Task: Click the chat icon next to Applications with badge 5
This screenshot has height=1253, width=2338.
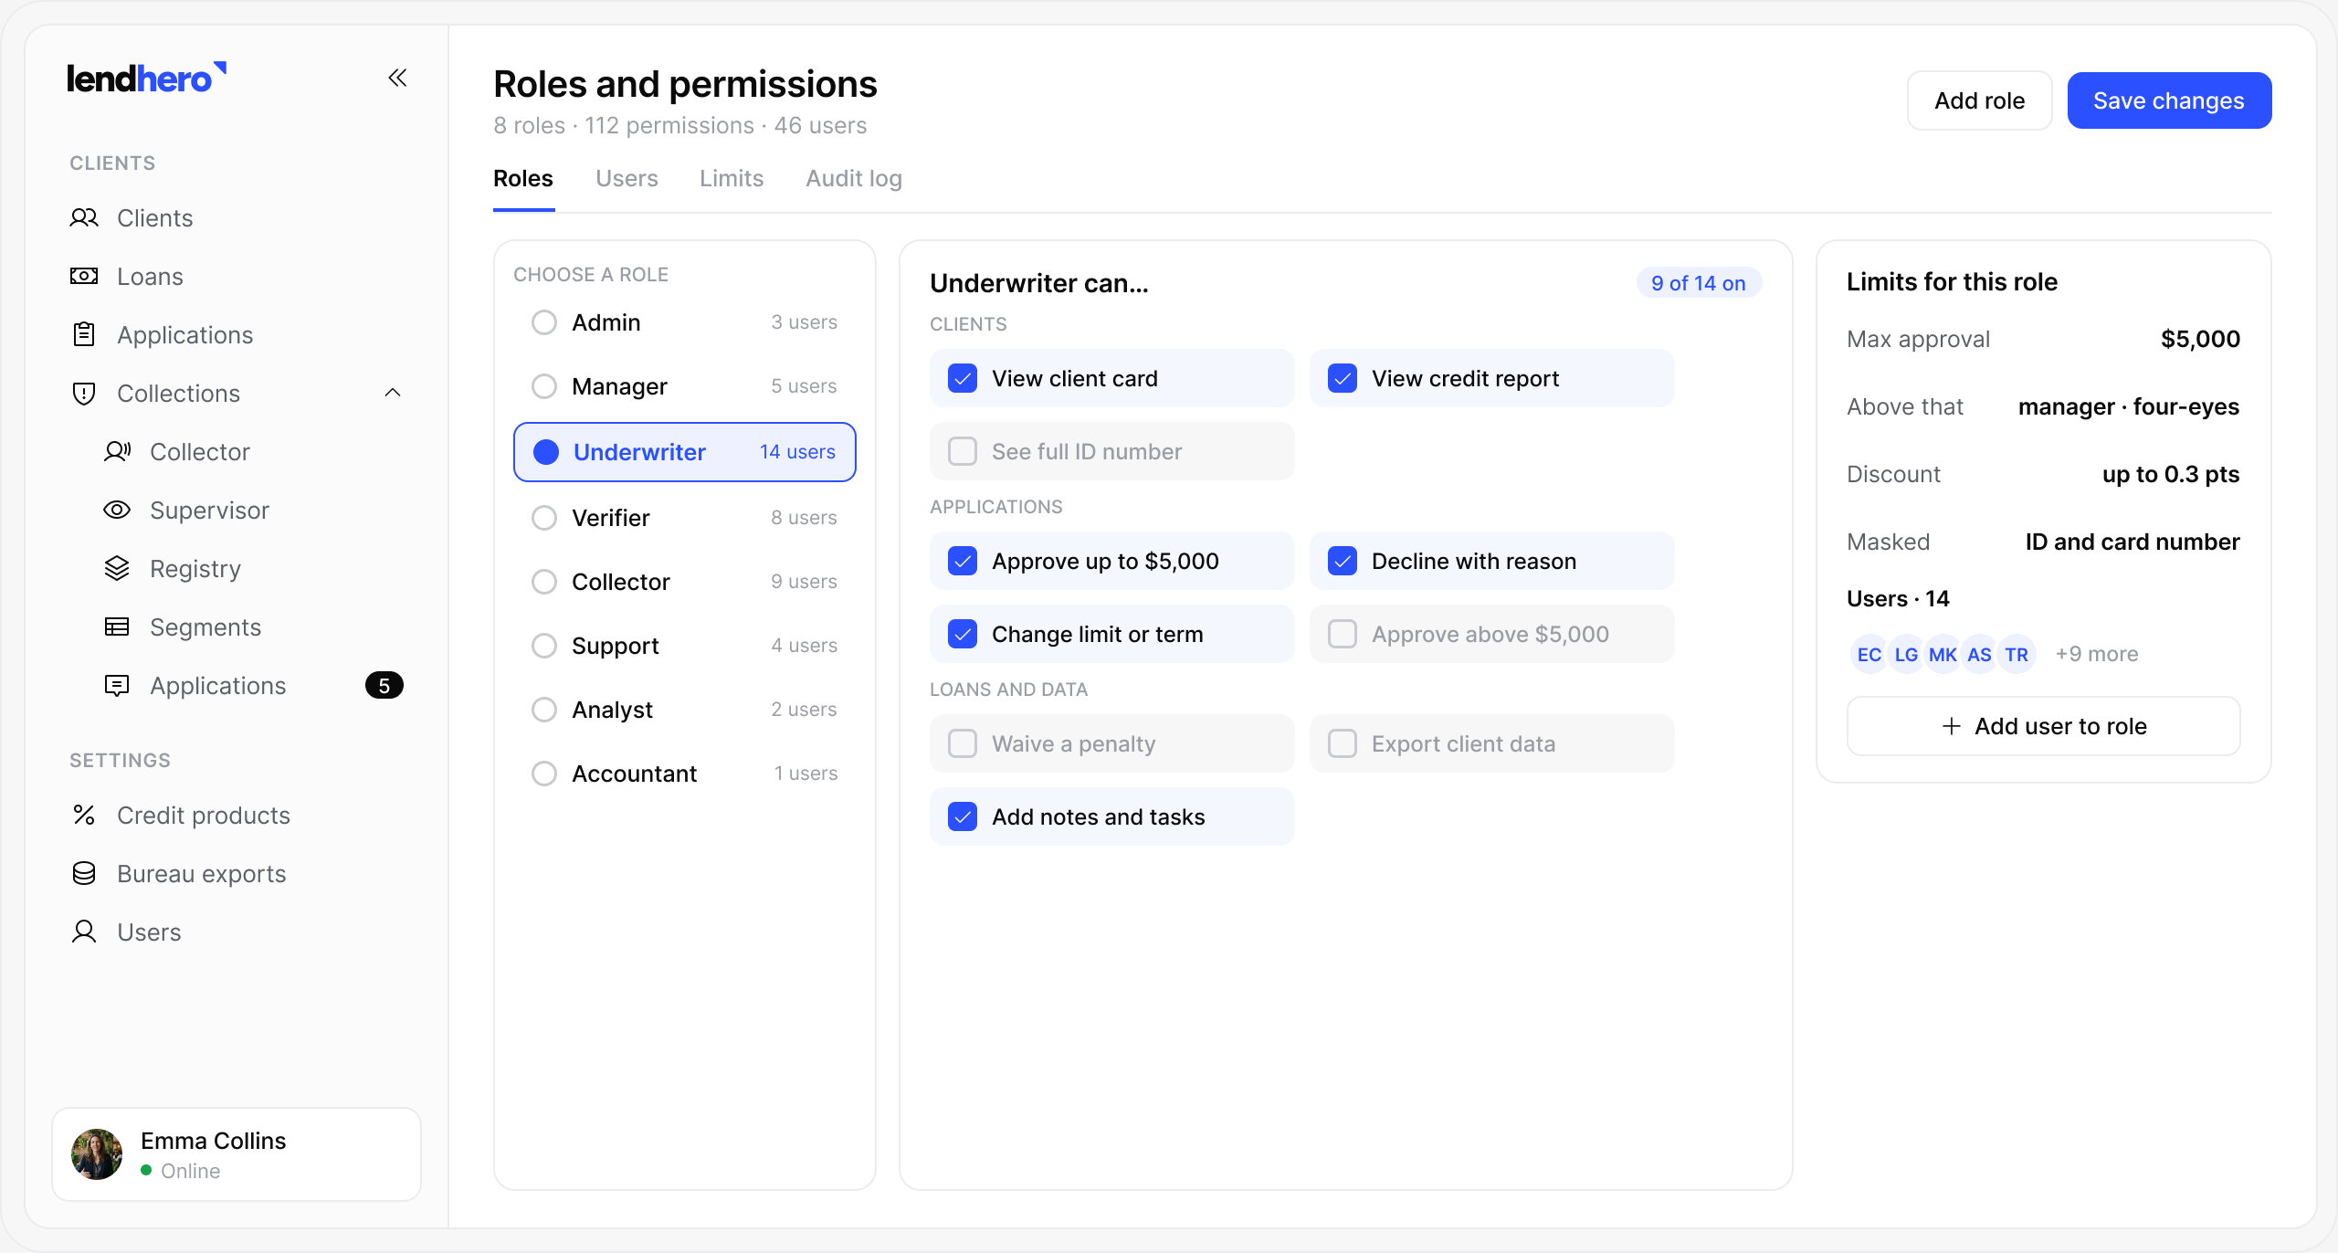Action: (117, 685)
